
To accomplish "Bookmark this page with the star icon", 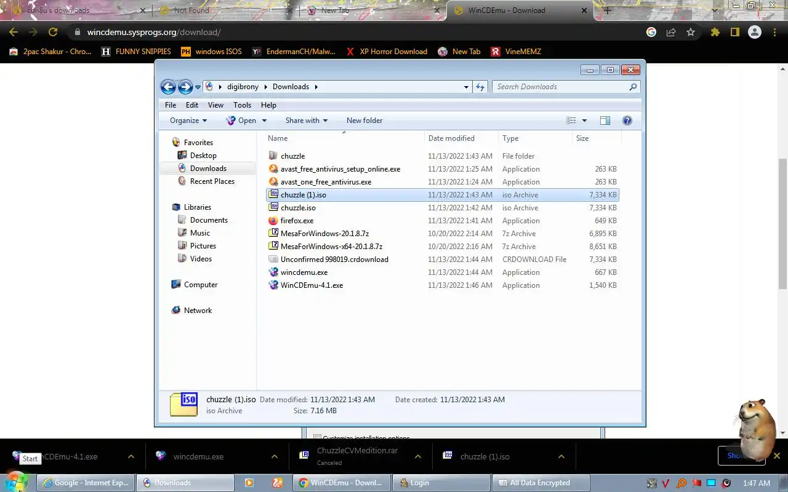I will [x=691, y=32].
